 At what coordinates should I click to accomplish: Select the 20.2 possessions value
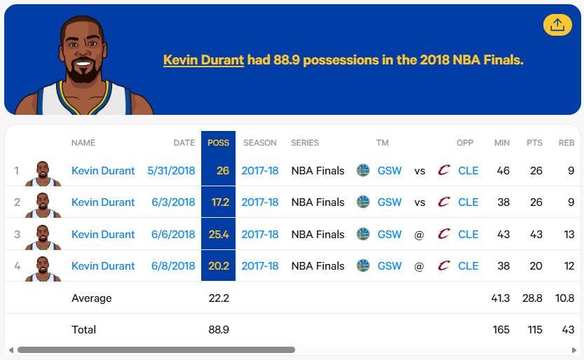(219, 266)
